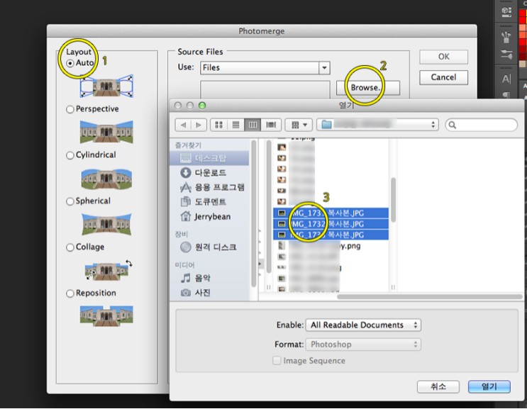Click the Perspective layout preview image
The image size is (527, 409).
click(x=106, y=132)
